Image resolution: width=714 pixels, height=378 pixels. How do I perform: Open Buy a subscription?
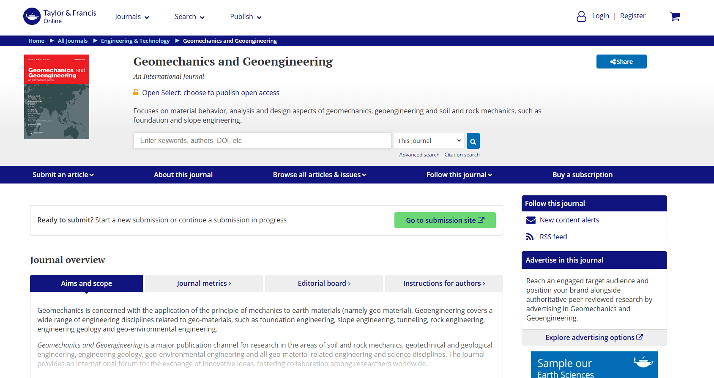(582, 175)
